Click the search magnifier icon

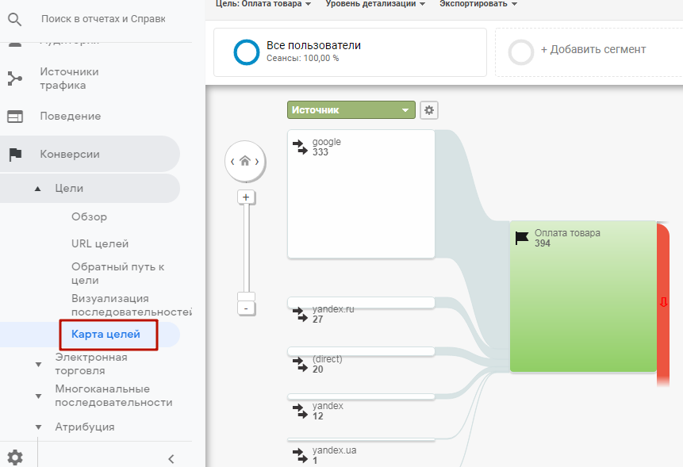click(x=15, y=19)
